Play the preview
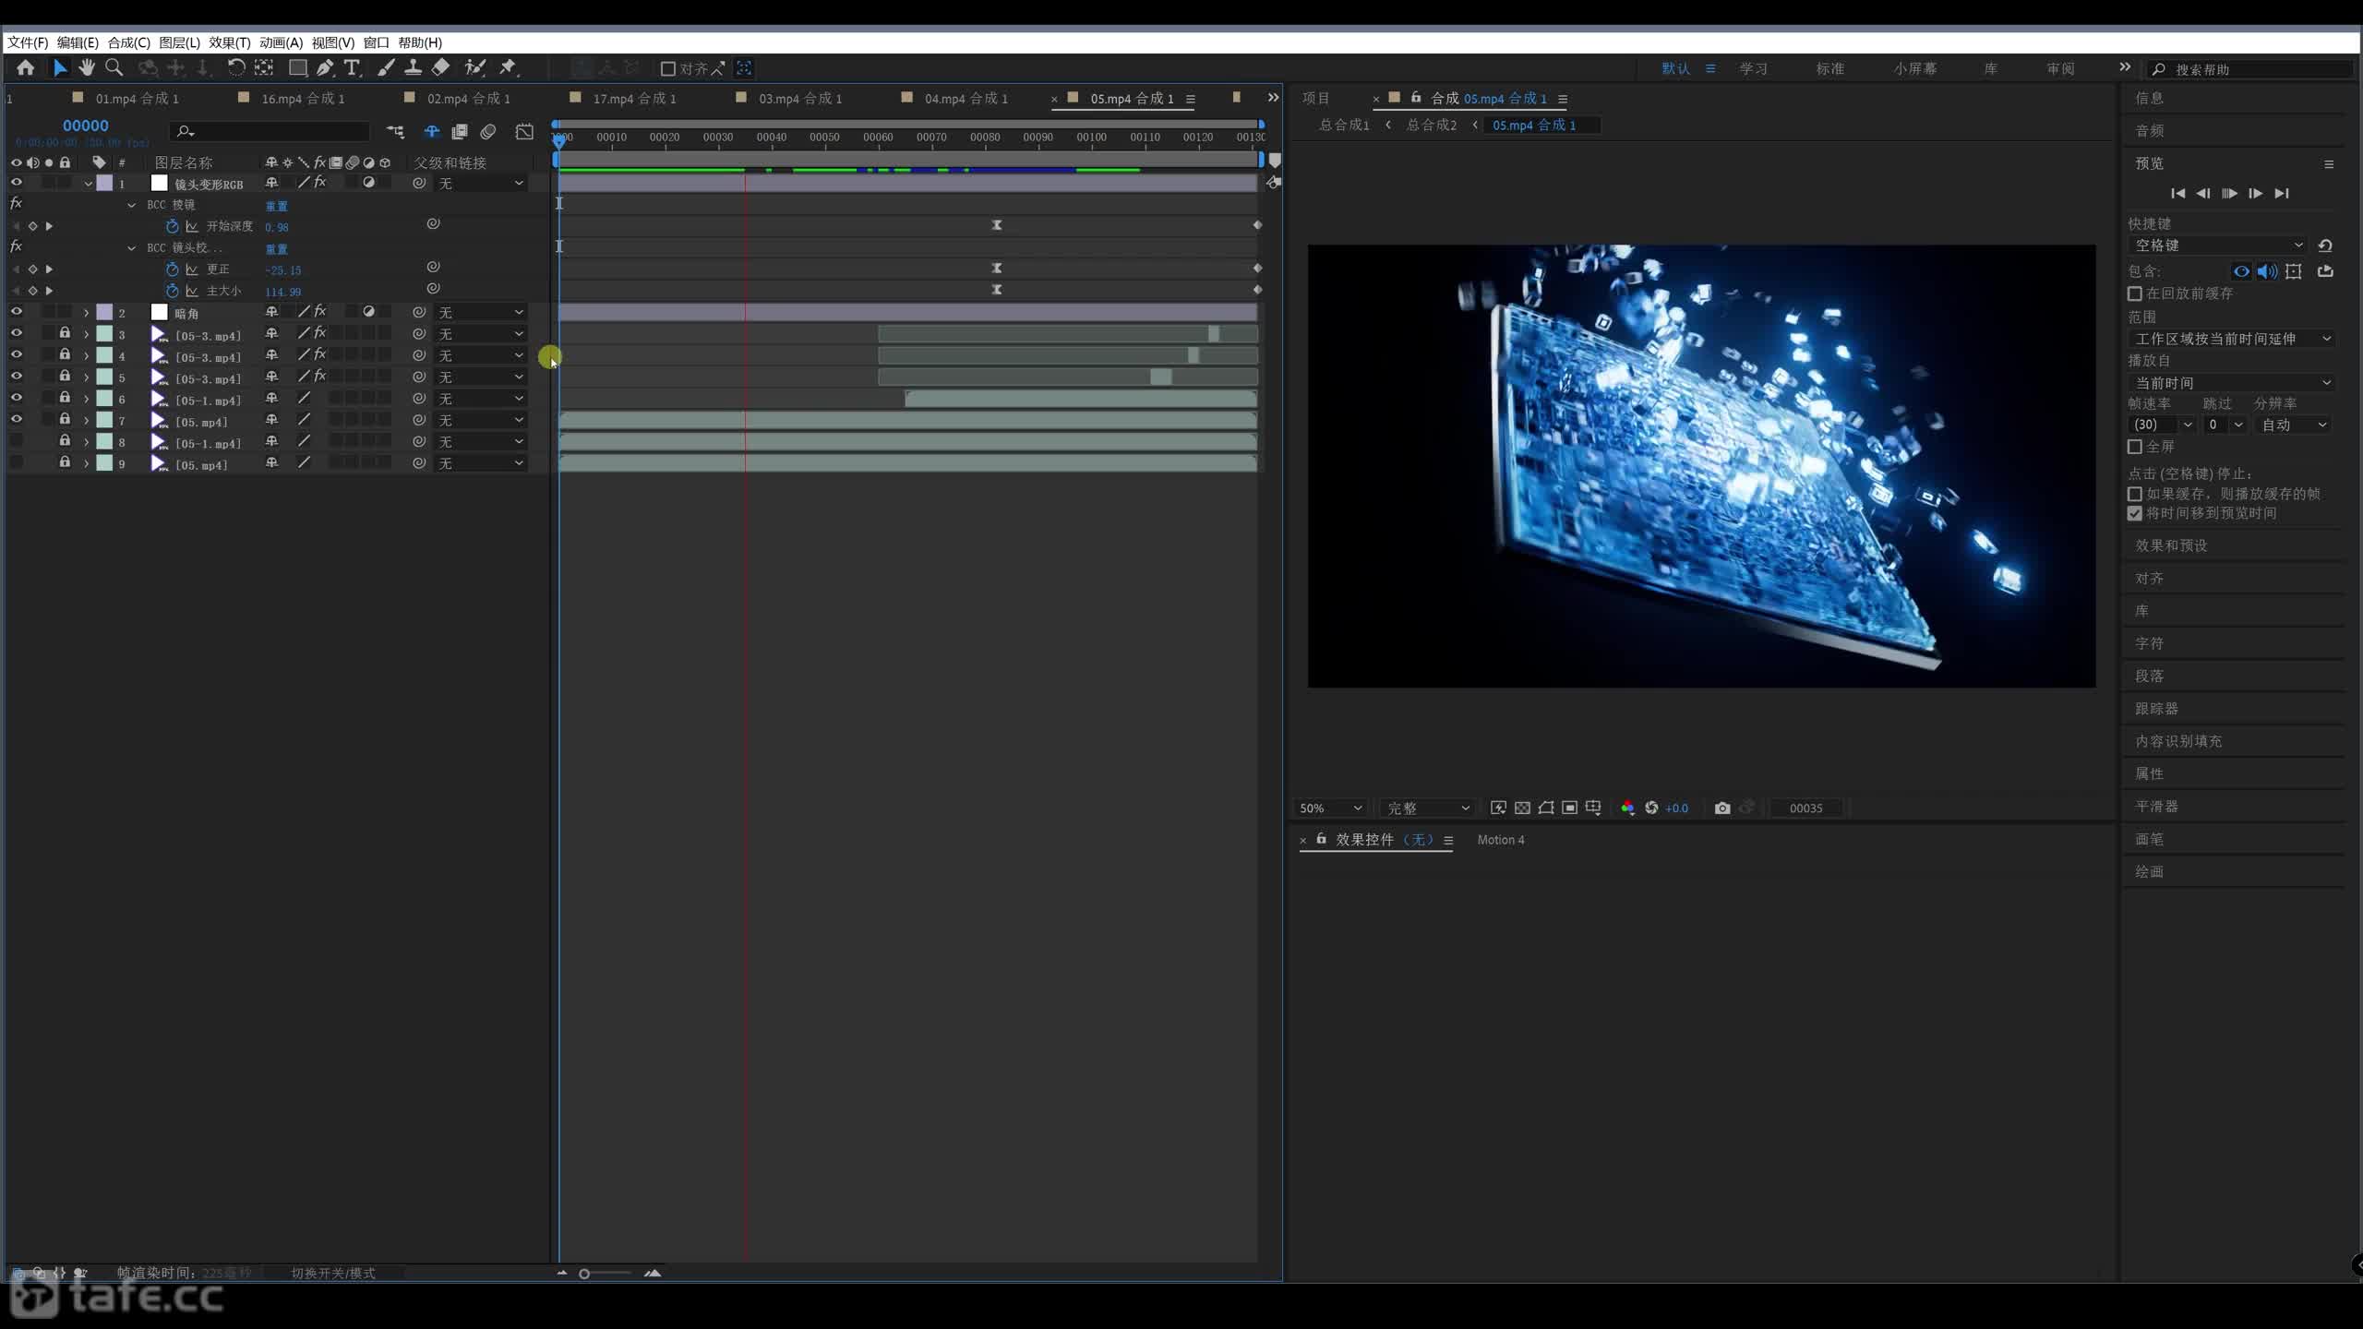The image size is (2363, 1329). pyautogui.click(x=2229, y=193)
